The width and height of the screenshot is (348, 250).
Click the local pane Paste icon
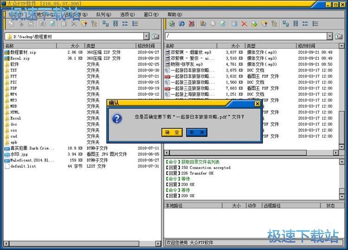tap(31, 24)
